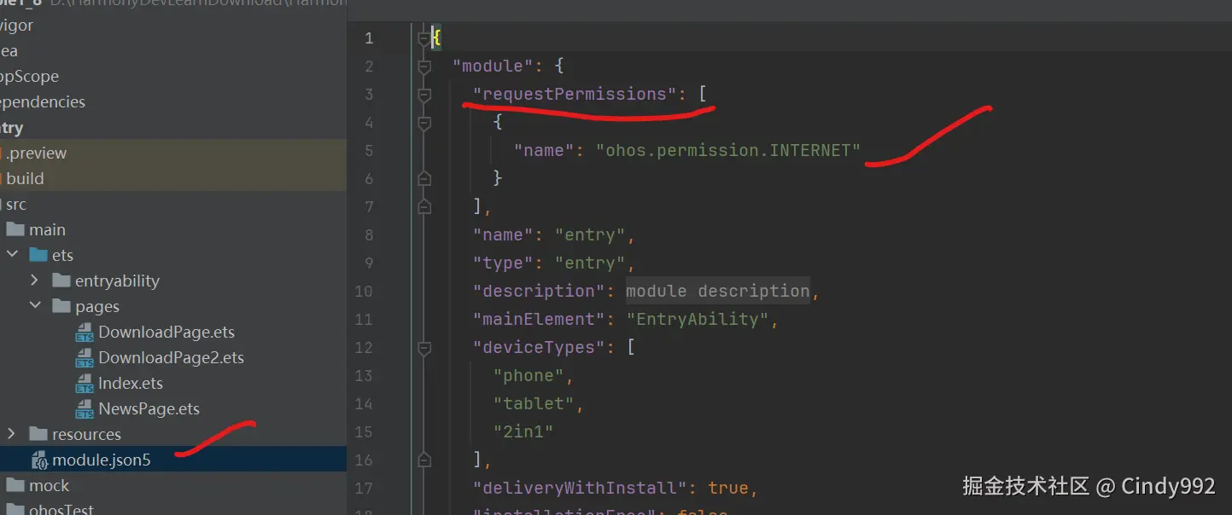1232x515 pixels.
Task: Select the src folder row
Action: [x=173, y=205]
